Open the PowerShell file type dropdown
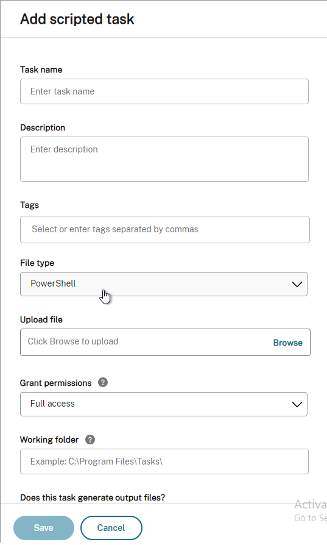 (164, 284)
